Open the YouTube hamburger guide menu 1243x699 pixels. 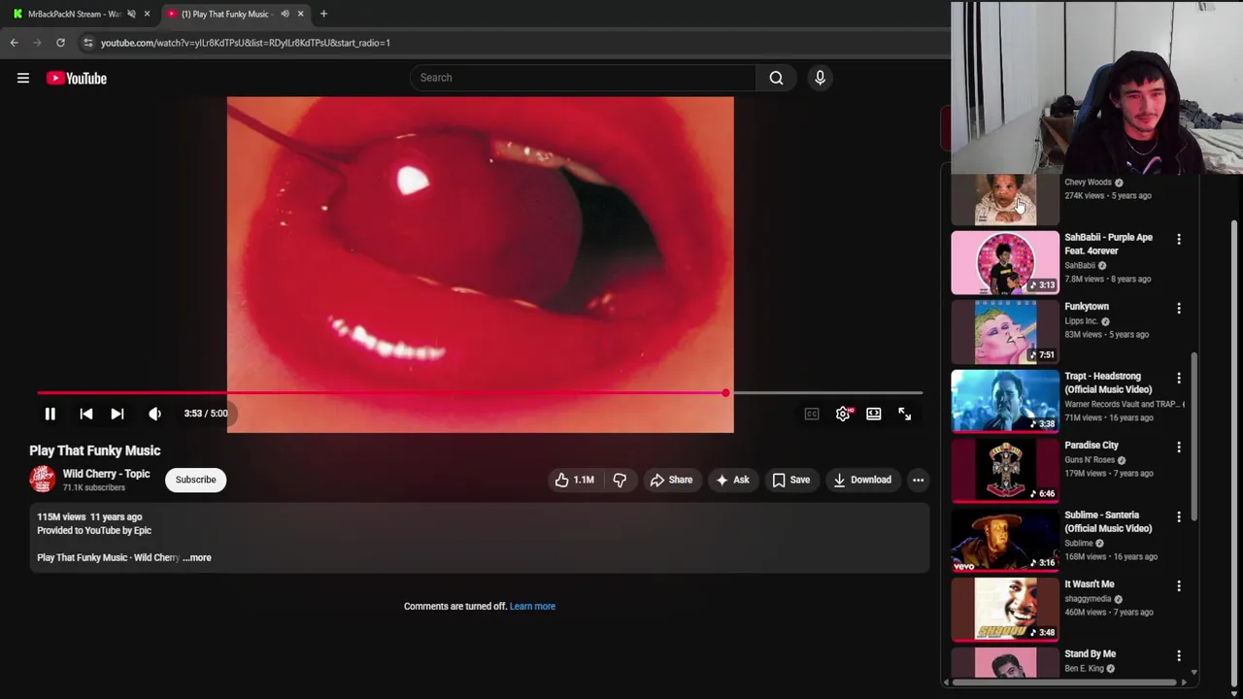(23, 78)
